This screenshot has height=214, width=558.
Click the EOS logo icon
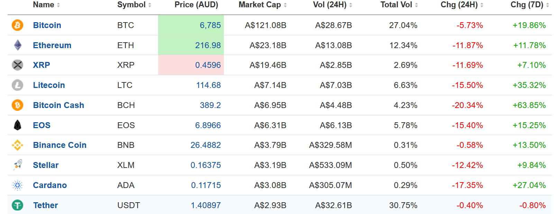[17, 125]
